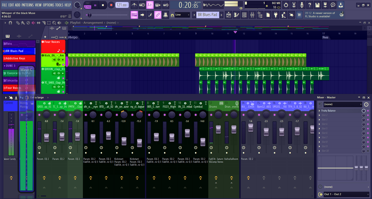
Task: Toggle mute LED on the Drums mixer track
Action: point(212,115)
